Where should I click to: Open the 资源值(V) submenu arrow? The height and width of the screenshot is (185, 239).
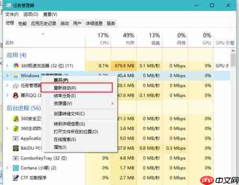point(112,104)
